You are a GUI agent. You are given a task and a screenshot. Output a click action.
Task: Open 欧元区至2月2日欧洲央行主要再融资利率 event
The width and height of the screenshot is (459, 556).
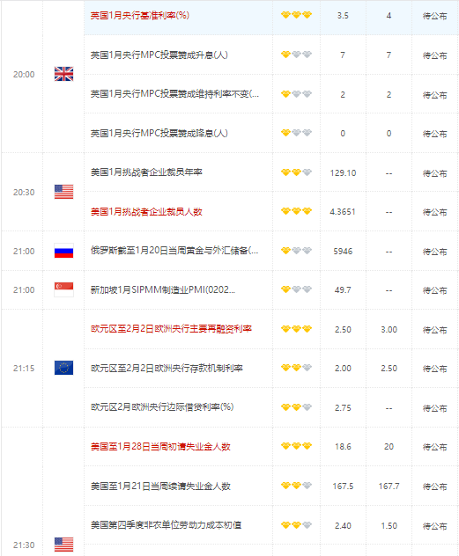[171, 329]
